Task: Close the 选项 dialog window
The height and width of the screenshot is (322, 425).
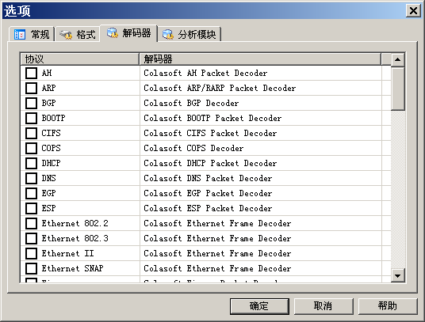Action: point(413,11)
